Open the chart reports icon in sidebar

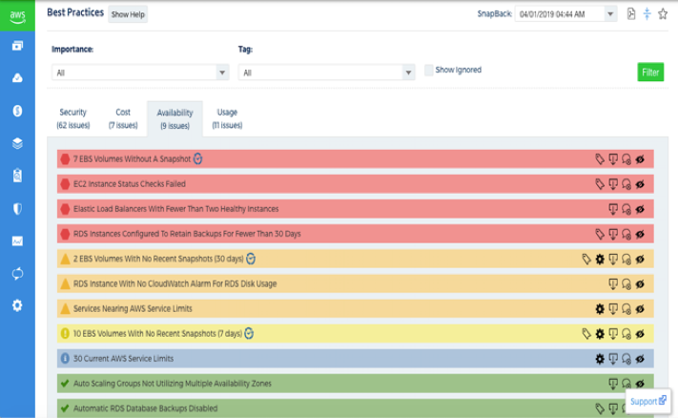17,241
